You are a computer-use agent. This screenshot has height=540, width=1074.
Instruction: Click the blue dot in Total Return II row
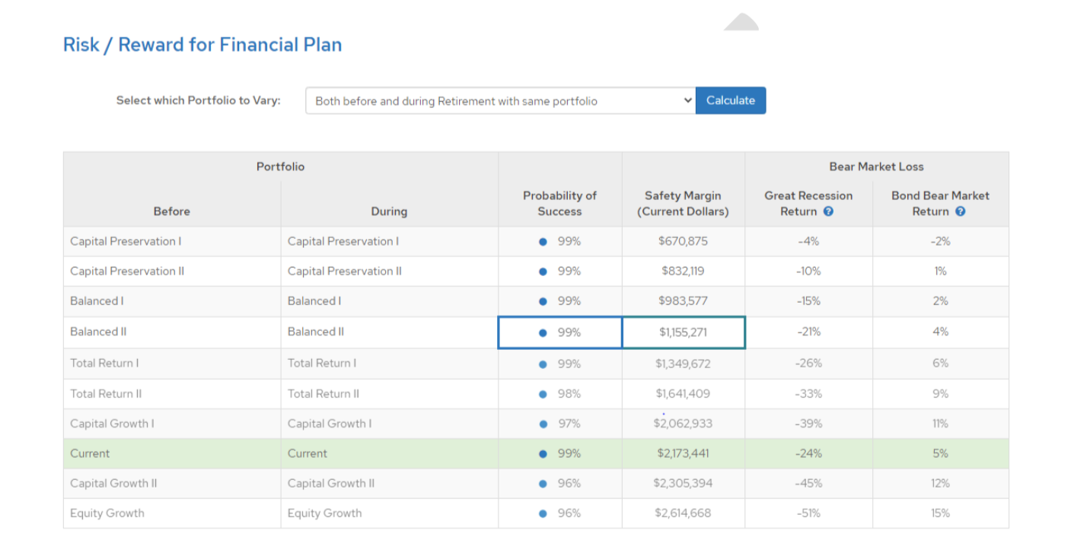coord(543,394)
